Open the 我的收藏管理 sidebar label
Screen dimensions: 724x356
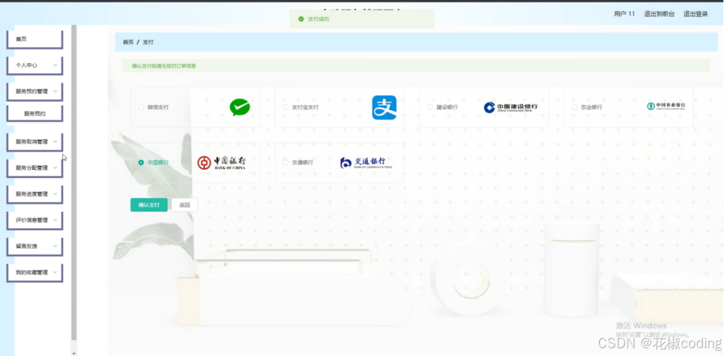31,272
